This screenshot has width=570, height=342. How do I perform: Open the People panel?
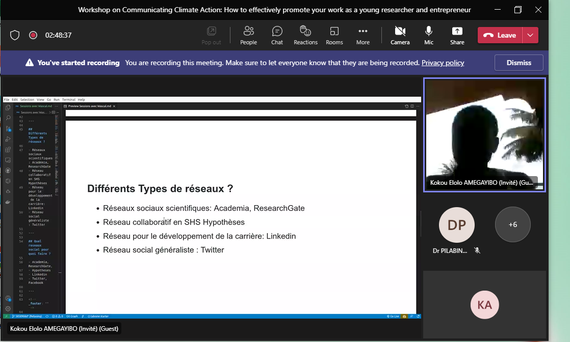[x=248, y=35]
